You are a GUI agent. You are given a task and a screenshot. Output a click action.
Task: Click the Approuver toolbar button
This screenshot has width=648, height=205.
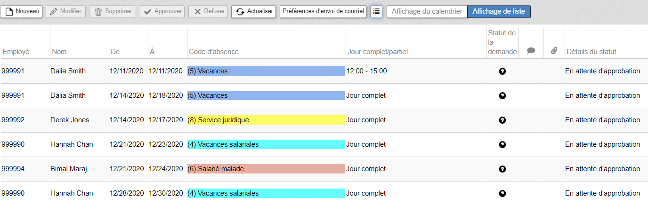click(x=162, y=11)
